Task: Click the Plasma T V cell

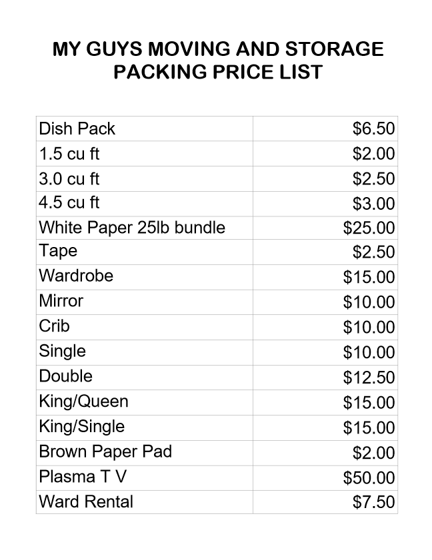Action: [x=145, y=478]
